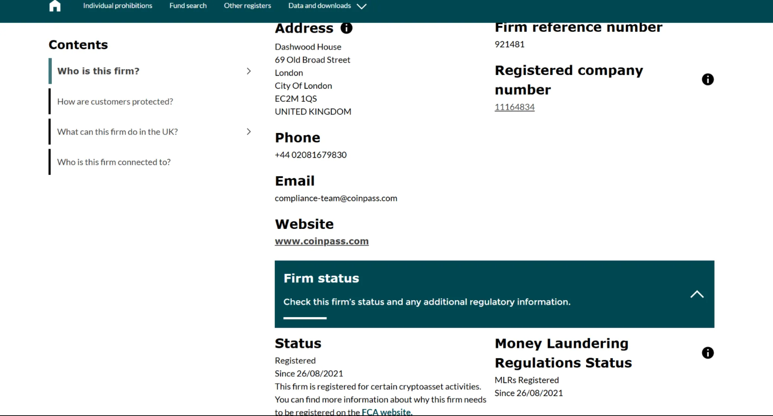
Task: Select 'What can this firm do in the UK?'
Action: coord(117,132)
